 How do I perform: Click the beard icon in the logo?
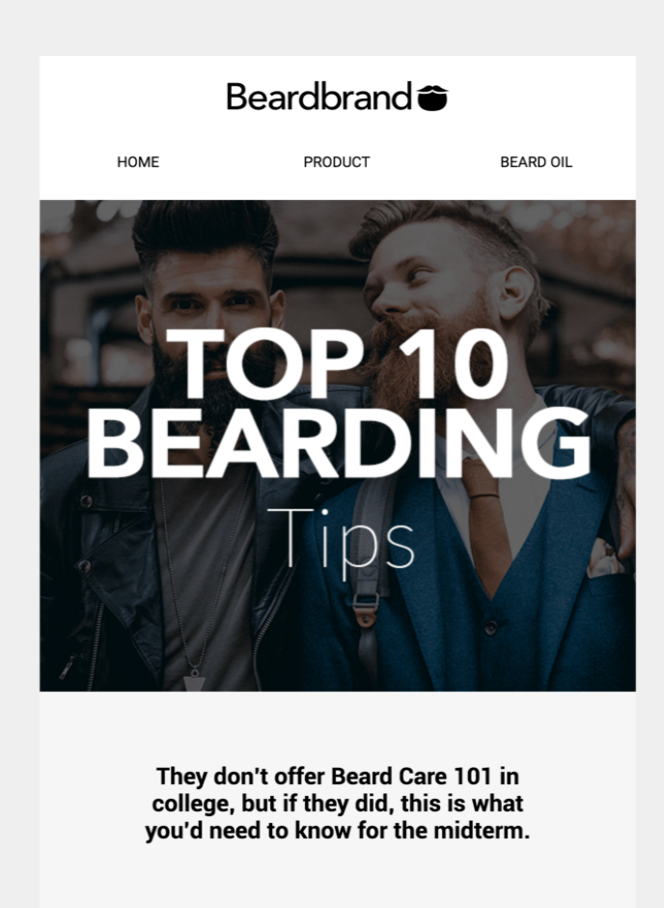click(x=432, y=98)
